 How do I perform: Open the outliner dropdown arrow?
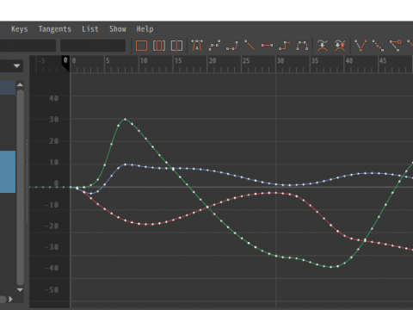[17, 66]
